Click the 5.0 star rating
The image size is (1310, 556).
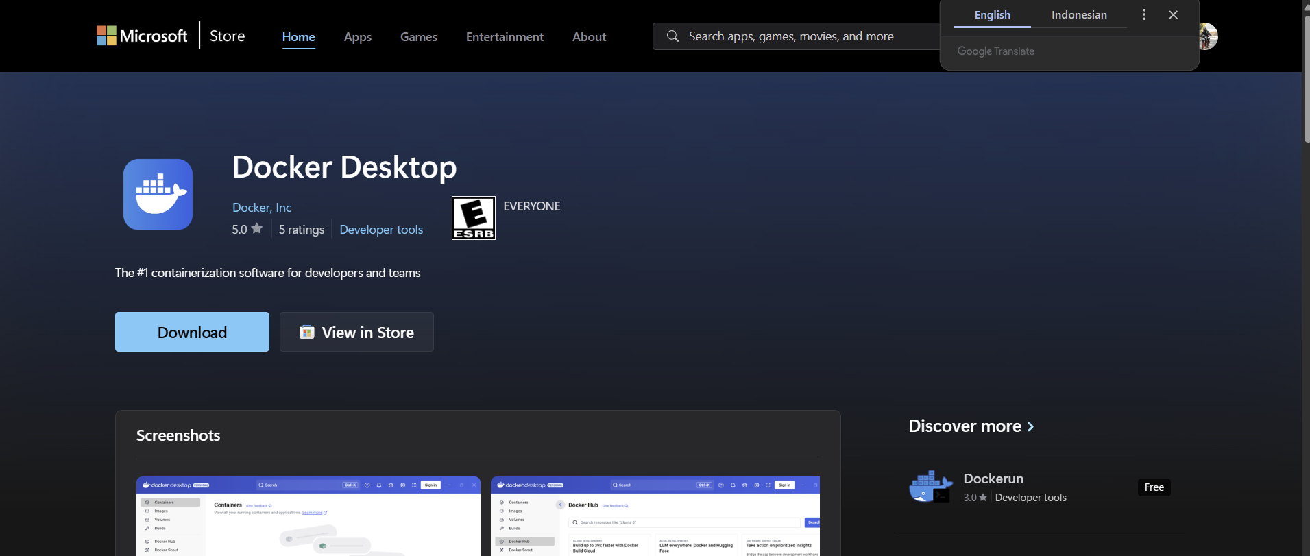(x=247, y=229)
